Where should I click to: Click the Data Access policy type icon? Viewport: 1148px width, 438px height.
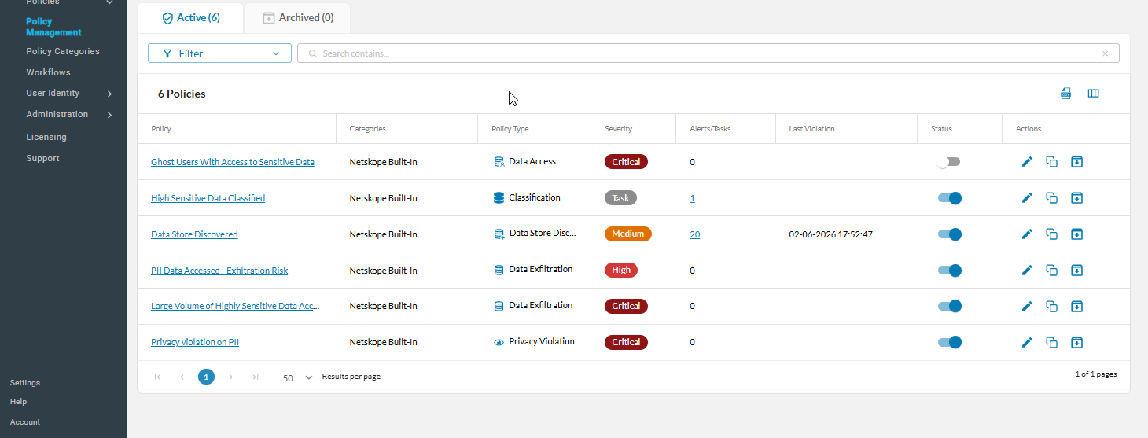[499, 162]
